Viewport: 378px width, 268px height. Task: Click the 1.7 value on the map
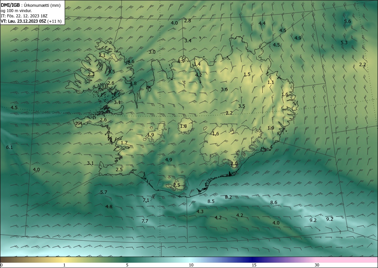click(x=124, y=143)
